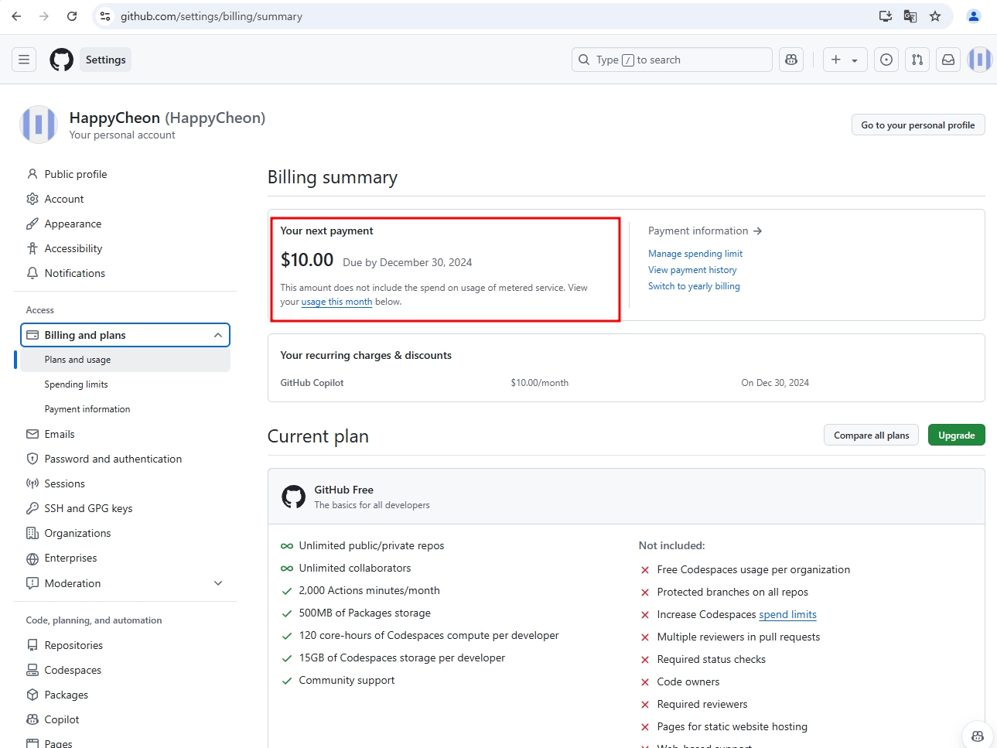Image resolution: width=997 pixels, height=748 pixels.
Task: Go back with the browser back arrow
Action: click(16, 16)
